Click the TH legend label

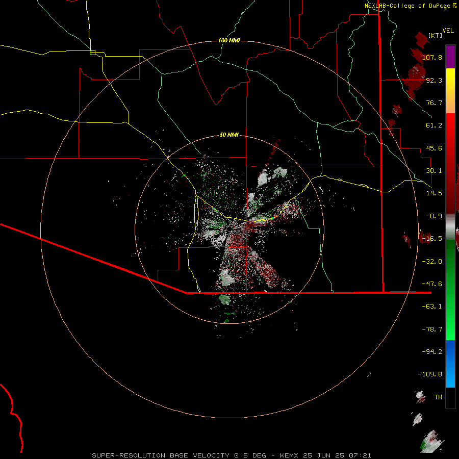coord(438,397)
